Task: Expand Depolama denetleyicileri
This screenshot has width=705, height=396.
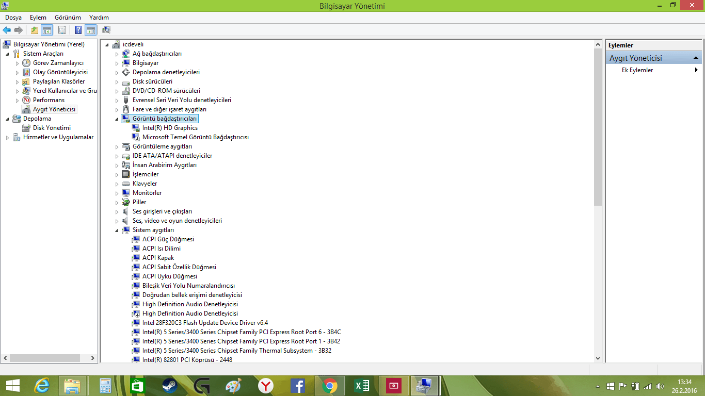Action: pos(117,73)
